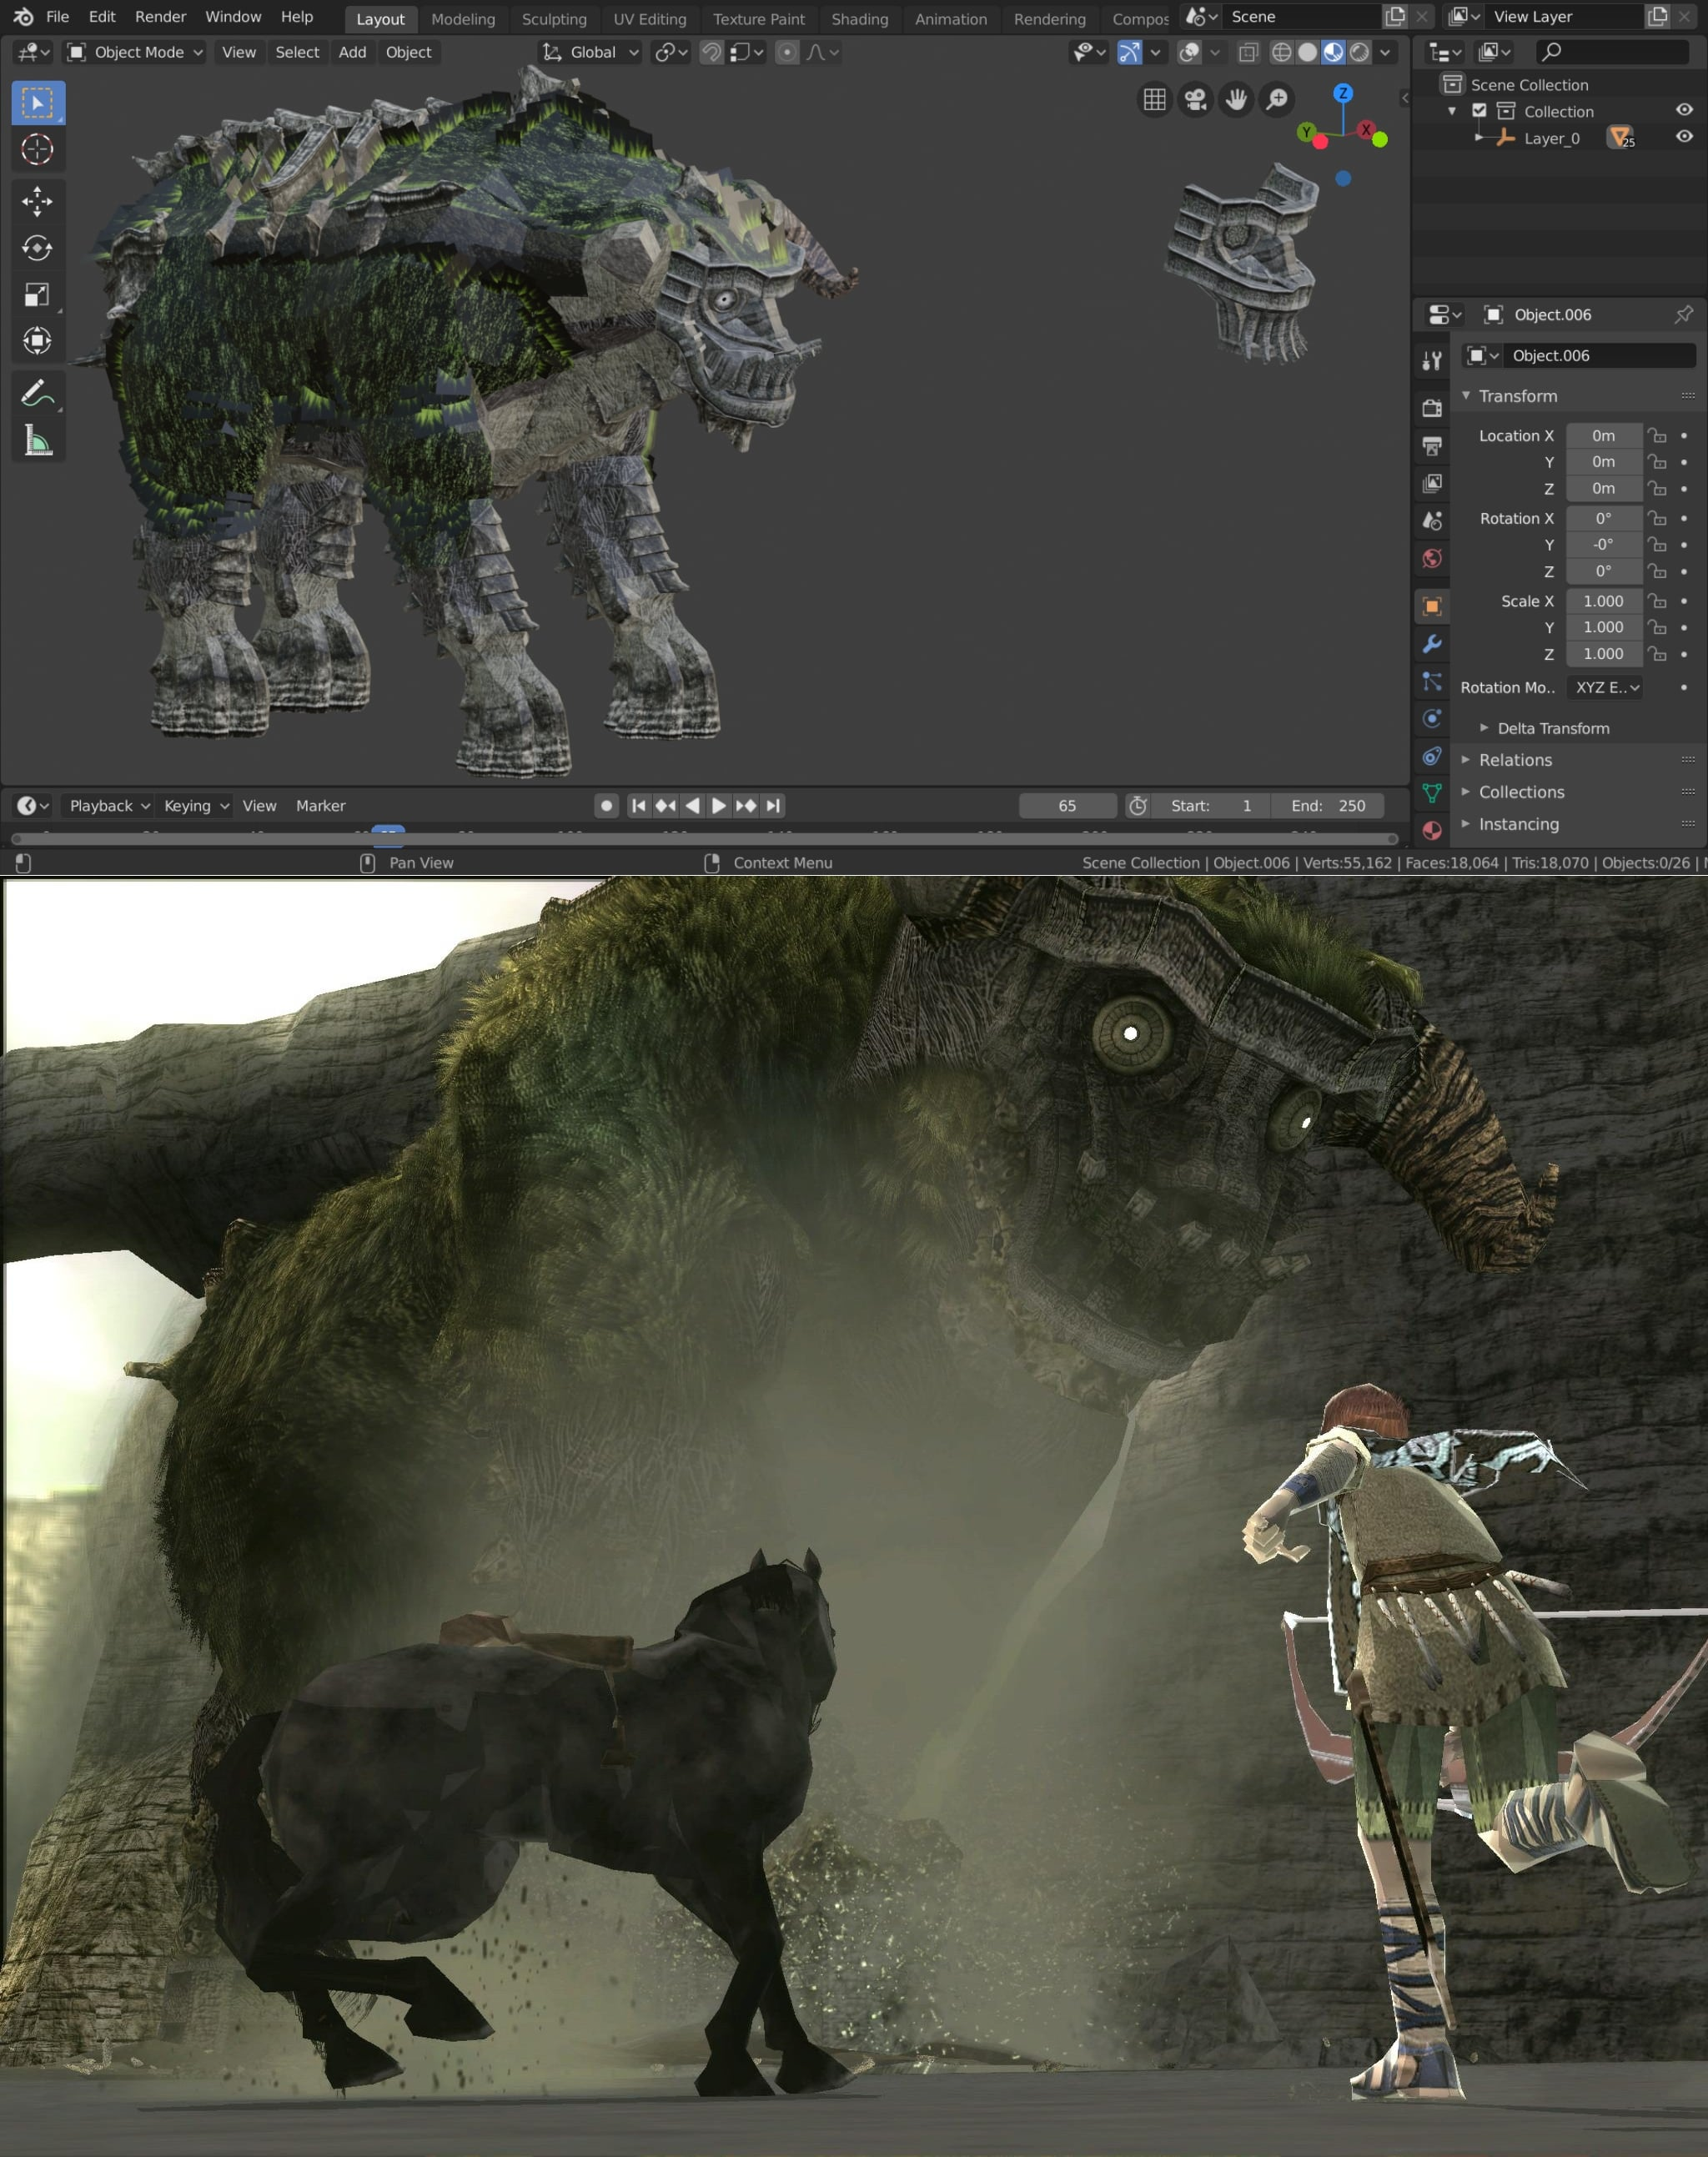Switch view to perspective/orthographic grid icon
This screenshot has height=2157, width=1708.
[x=1155, y=99]
